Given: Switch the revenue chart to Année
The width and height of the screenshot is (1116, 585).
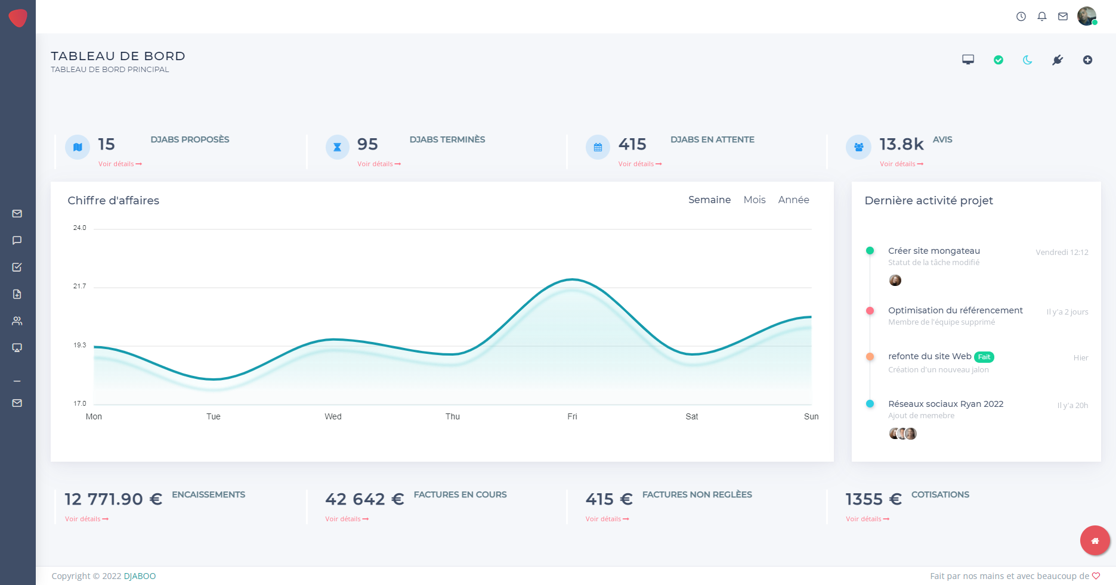Looking at the screenshot, I should click(793, 200).
